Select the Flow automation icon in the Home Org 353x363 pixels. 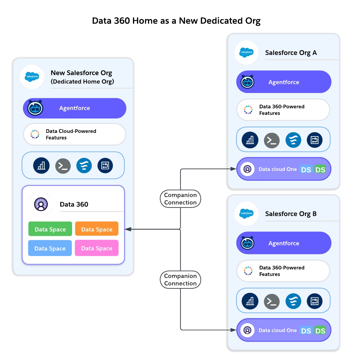(105, 166)
